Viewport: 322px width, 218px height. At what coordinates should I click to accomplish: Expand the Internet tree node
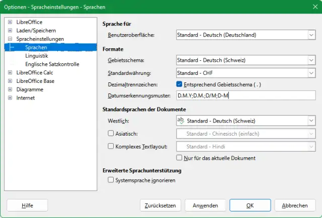coord(10,98)
